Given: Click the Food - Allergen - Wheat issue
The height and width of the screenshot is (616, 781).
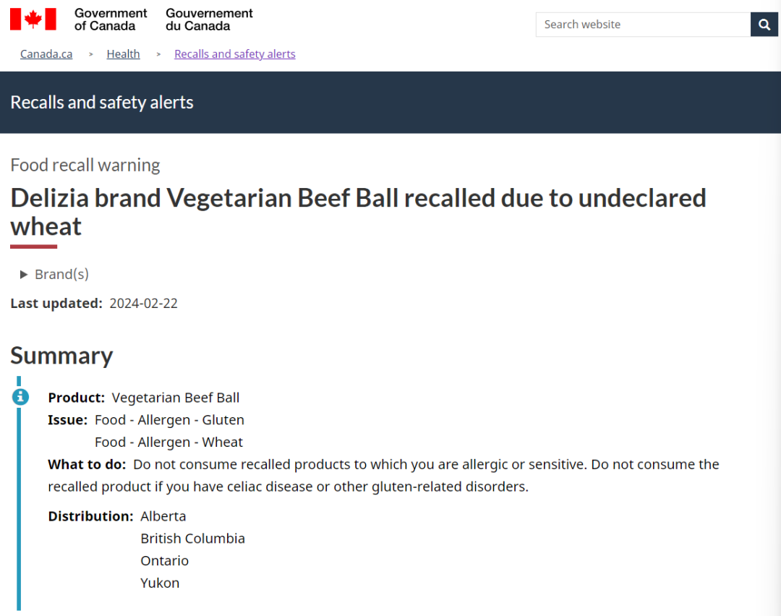Looking at the screenshot, I should 168,442.
